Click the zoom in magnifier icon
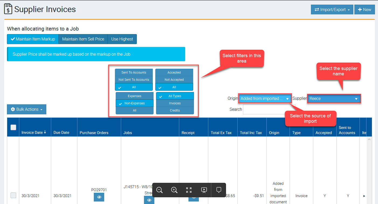The image size is (378, 204). pyautogui.click(x=174, y=190)
